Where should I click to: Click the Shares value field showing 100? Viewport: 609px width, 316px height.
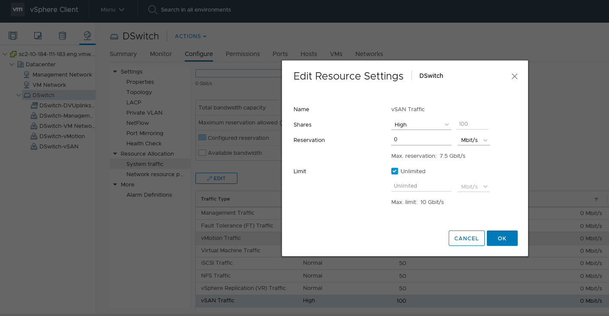click(x=473, y=124)
